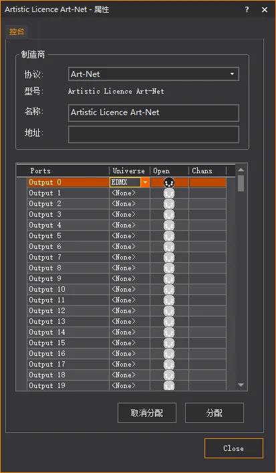276x473 pixels.
Task: Toggle the Open connector icon for Output 6
Action: pyautogui.click(x=169, y=247)
